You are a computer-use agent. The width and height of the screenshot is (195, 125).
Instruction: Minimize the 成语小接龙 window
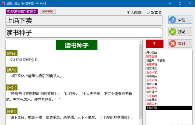(170, 4)
